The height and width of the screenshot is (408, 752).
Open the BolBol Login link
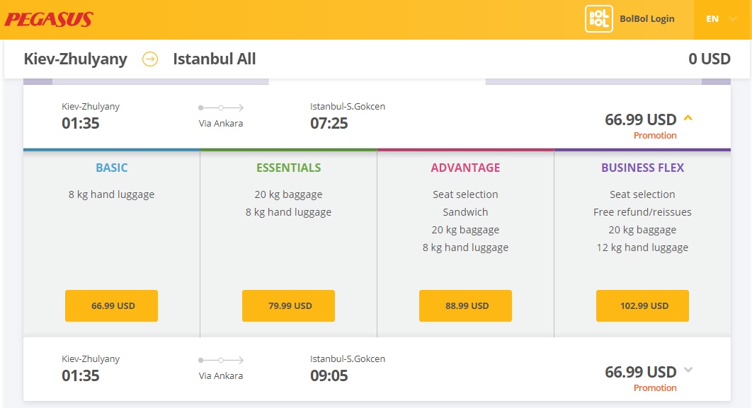click(x=647, y=18)
